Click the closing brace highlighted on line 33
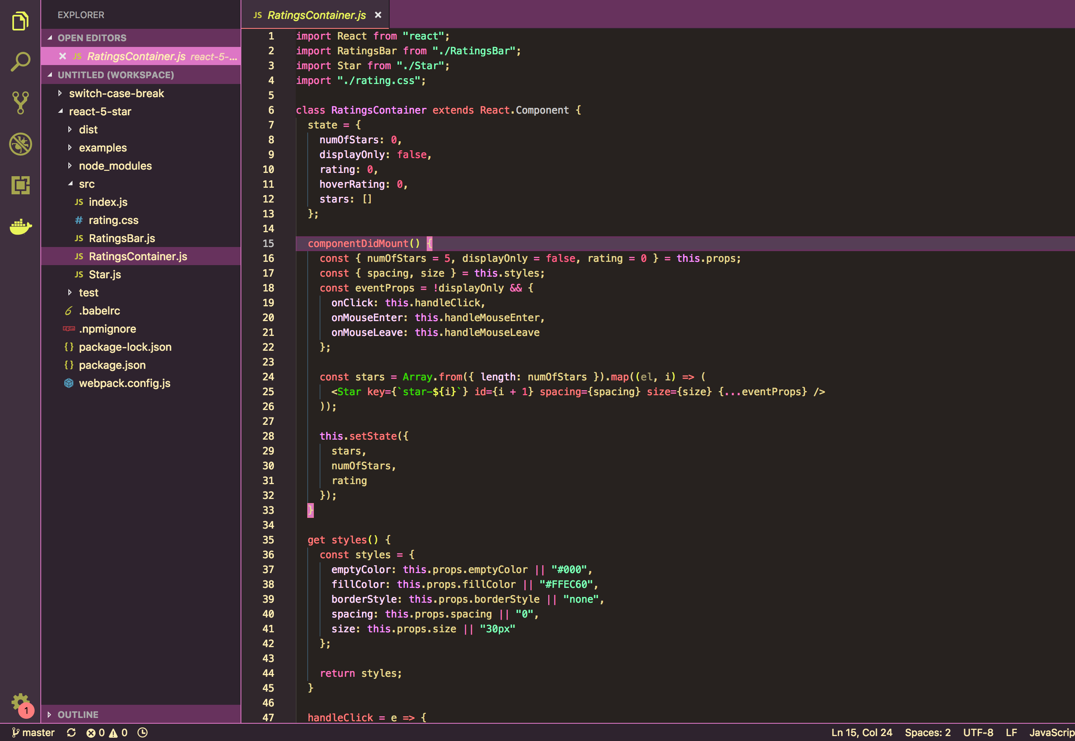The height and width of the screenshot is (741, 1075). coord(310,510)
